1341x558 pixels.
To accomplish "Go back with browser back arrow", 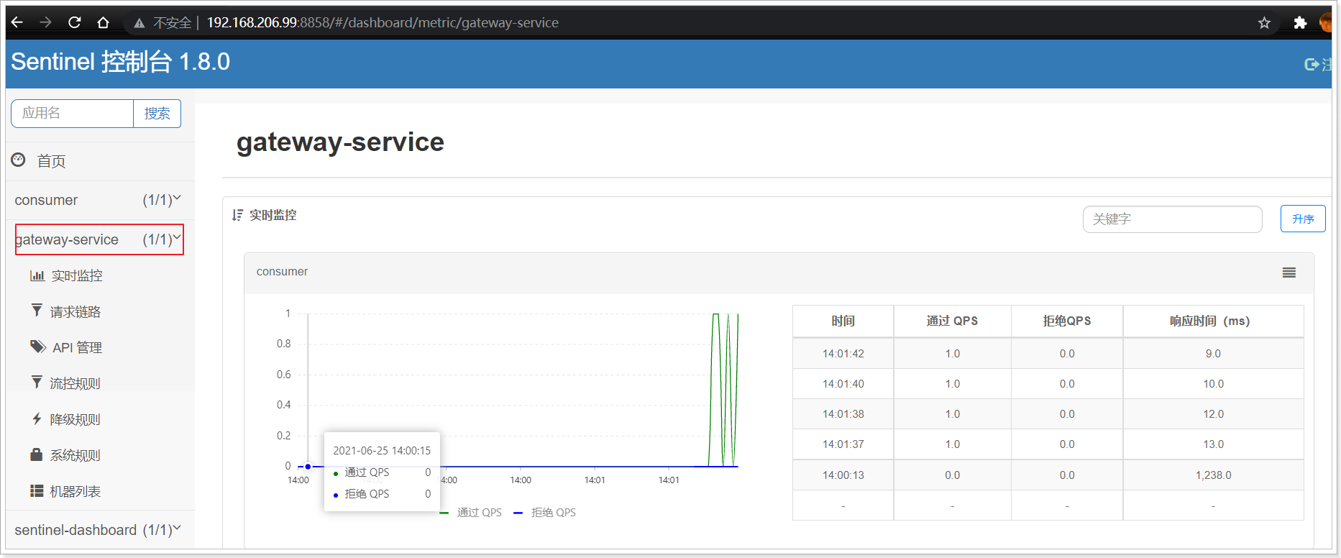I will (x=17, y=22).
